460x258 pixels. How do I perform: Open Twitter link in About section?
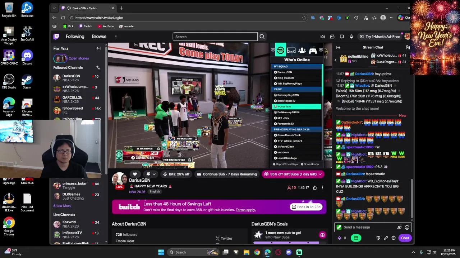pyautogui.click(x=224, y=238)
